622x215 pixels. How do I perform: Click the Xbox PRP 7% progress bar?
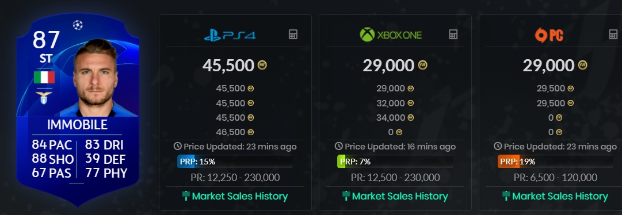point(395,162)
